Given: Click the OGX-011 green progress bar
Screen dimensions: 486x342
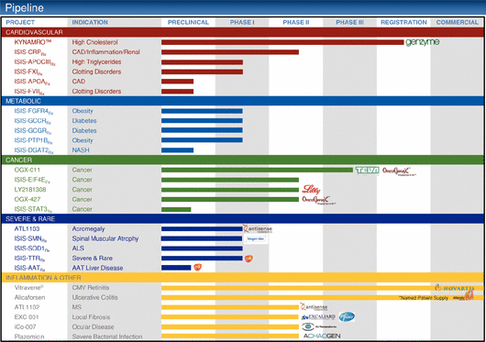Looking at the screenshot, I should click(x=257, y=170).
